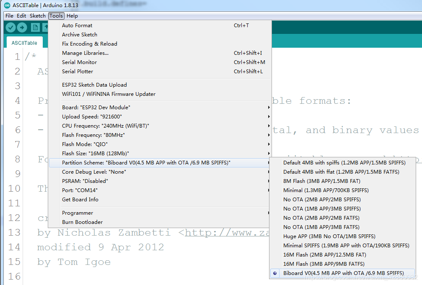The width and height of the screenshot is (422, 285).
Task: Select Minimal (1.3MB APP/700KB SPIFFS)
Action: tap(342, 190)
